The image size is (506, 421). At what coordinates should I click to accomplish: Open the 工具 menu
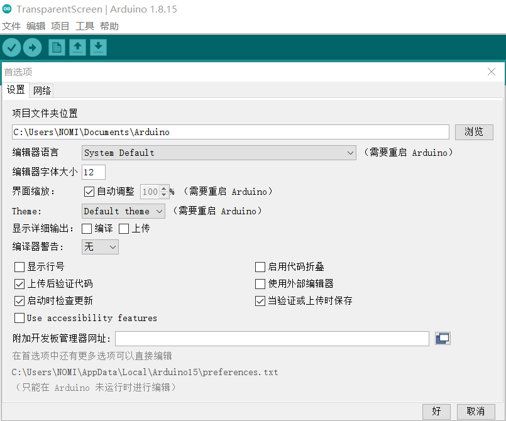pos(85,26)
